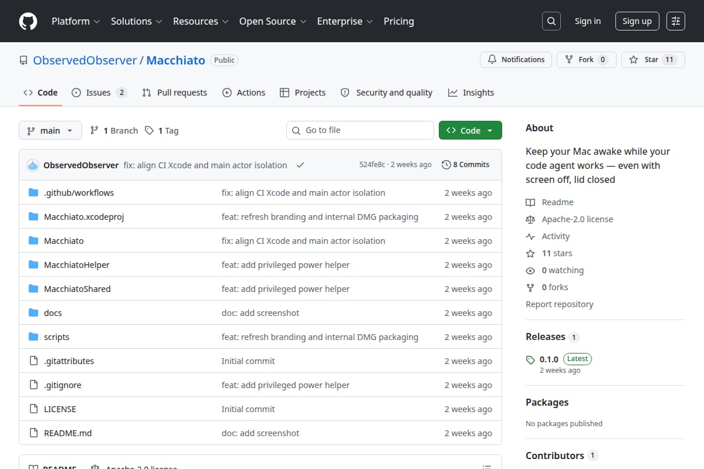Open Apache-2.0 license link in About

coord(569,219)
